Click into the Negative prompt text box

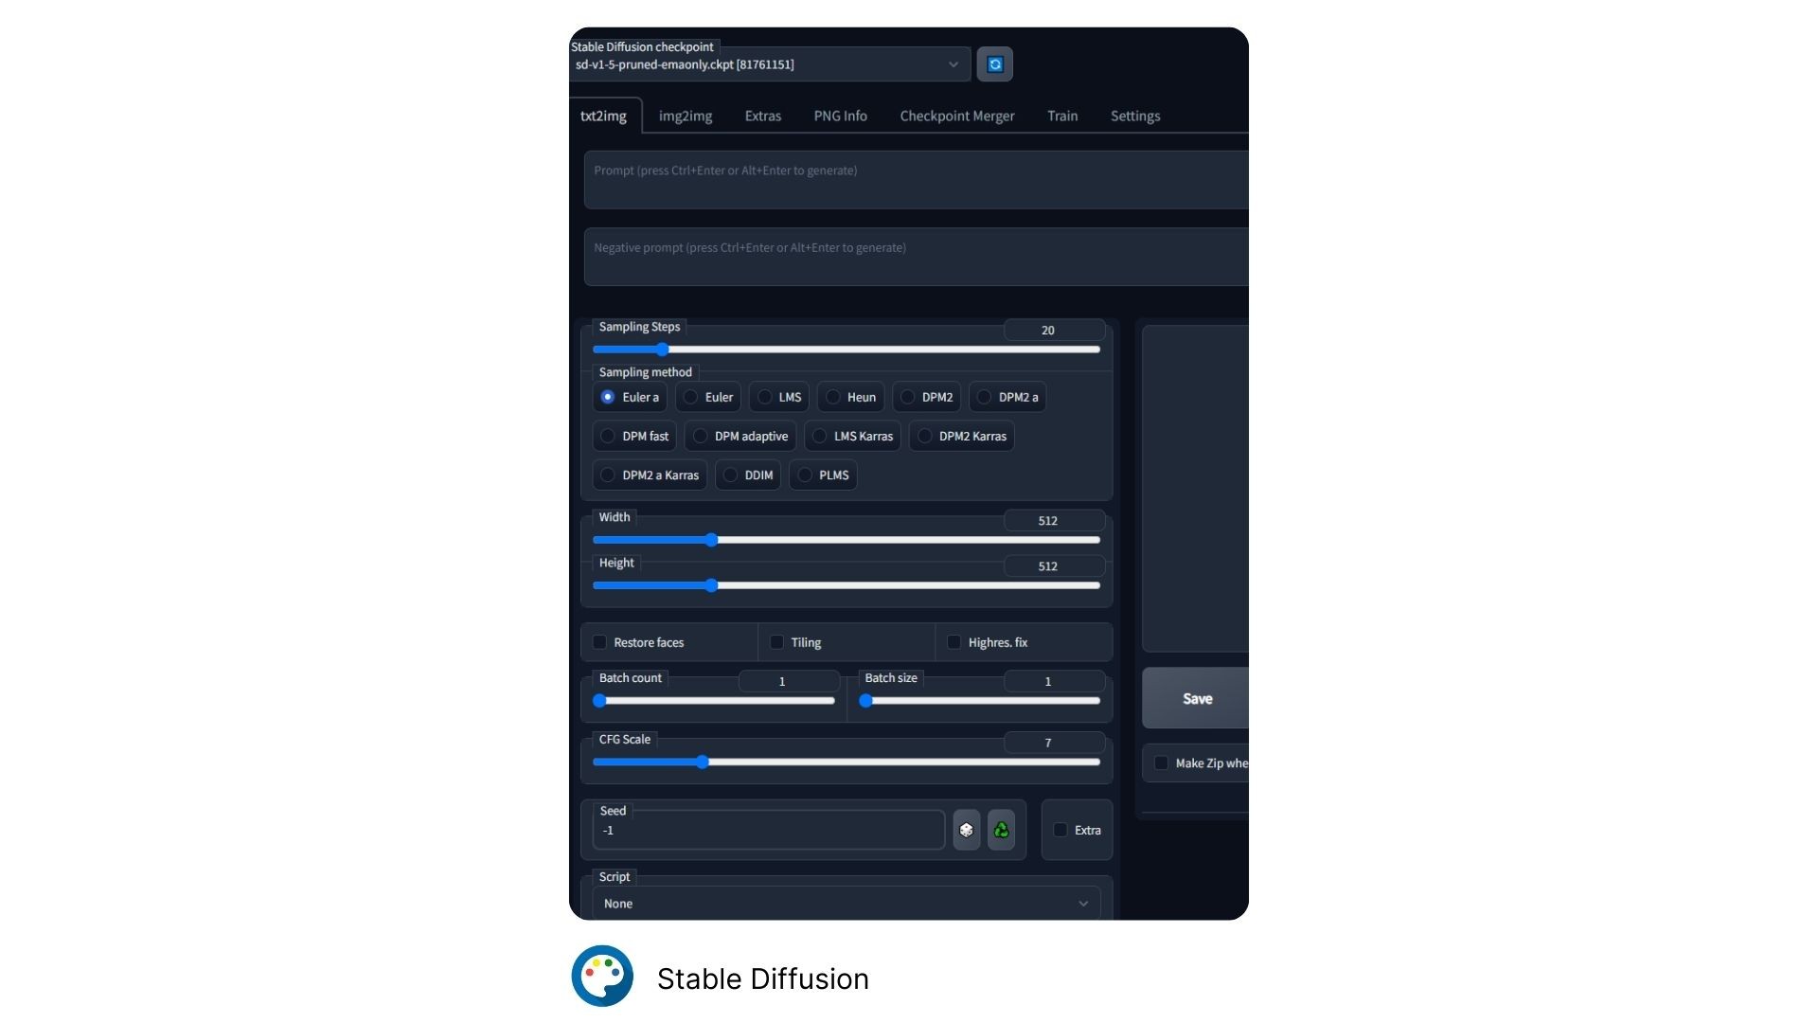pyautogui.click(x=915, y=257)
